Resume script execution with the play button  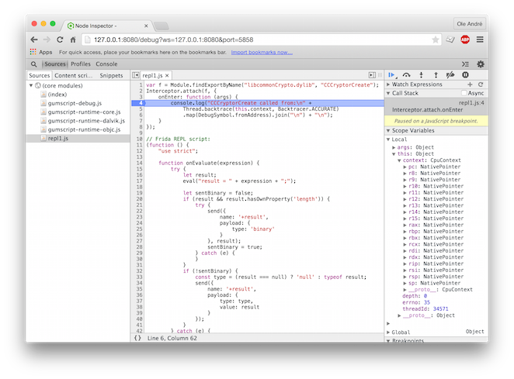391,75
